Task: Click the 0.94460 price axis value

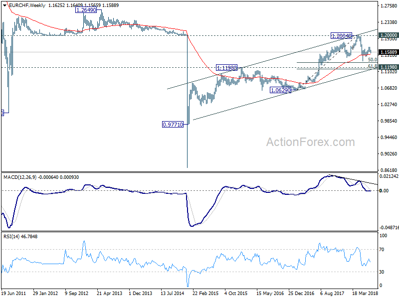Action: click(x=389, y=138)
